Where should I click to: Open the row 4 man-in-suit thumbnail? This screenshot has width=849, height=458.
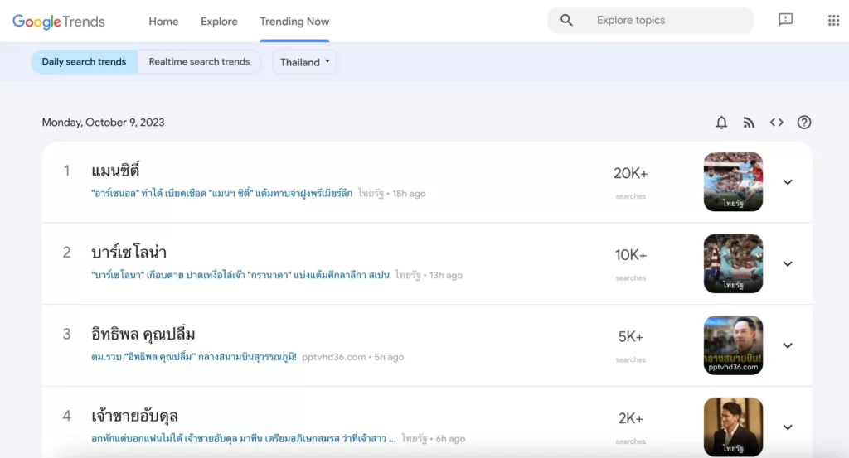pos(733,427)
